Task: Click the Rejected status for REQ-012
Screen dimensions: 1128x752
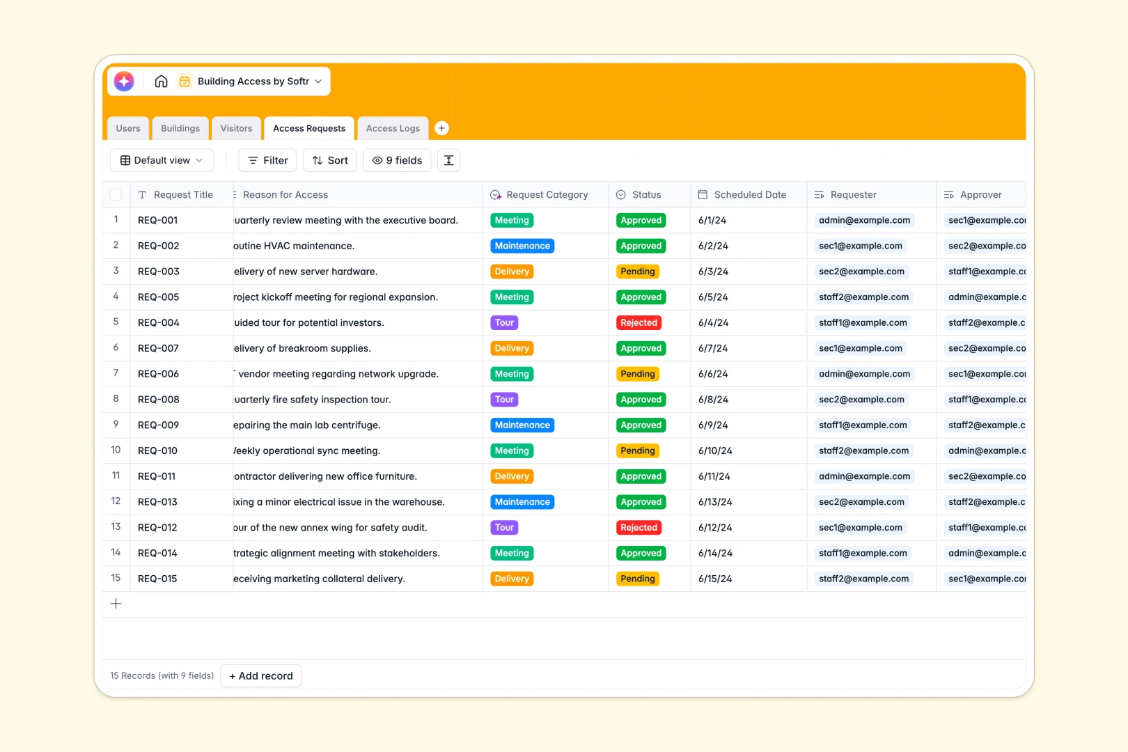Action: 639,528
